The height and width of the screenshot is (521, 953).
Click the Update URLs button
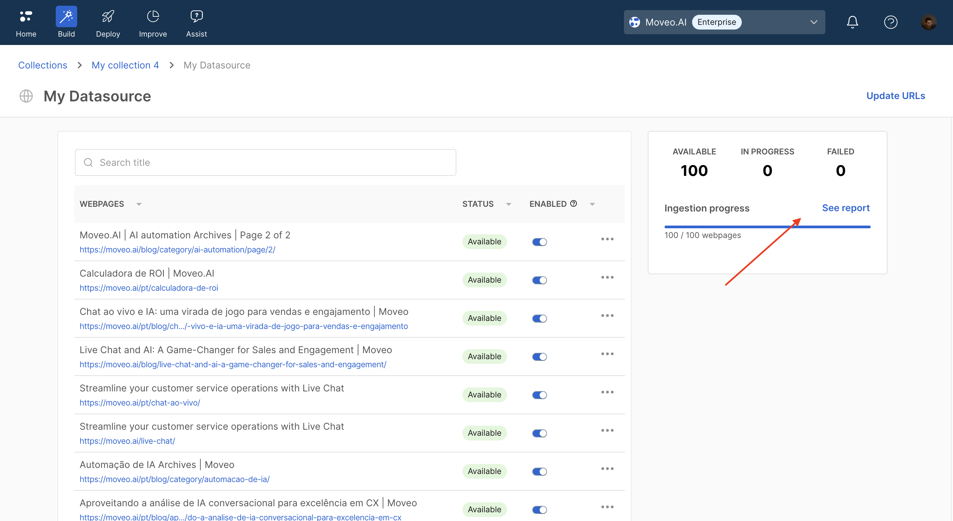(895, 96)
